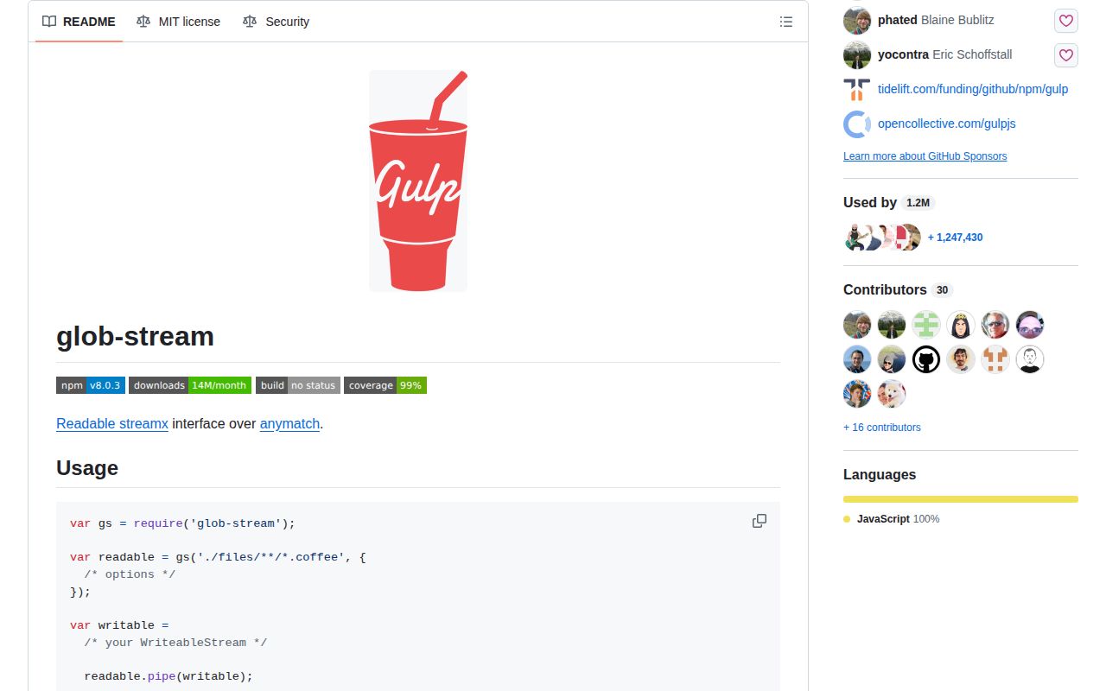
Task: Sponsor yocontra with the heart button
Action: (x=1066, y=55)
